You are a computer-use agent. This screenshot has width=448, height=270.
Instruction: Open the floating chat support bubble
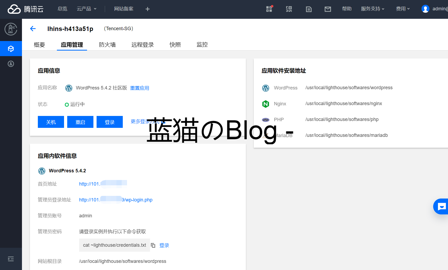click(x=441, y=206)
